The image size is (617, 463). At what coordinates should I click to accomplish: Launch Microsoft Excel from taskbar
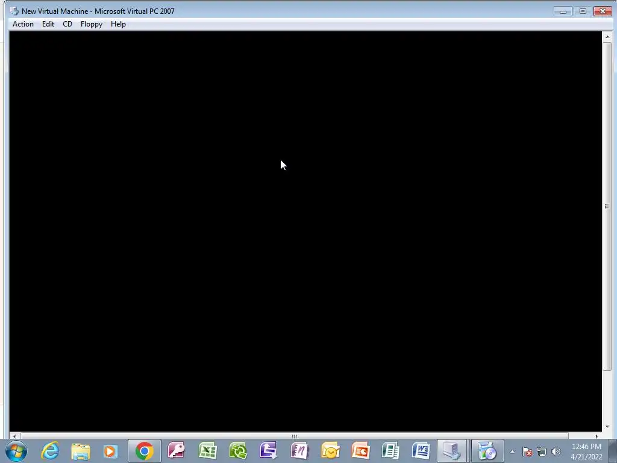pyautogui.click(x=207, y=451)
